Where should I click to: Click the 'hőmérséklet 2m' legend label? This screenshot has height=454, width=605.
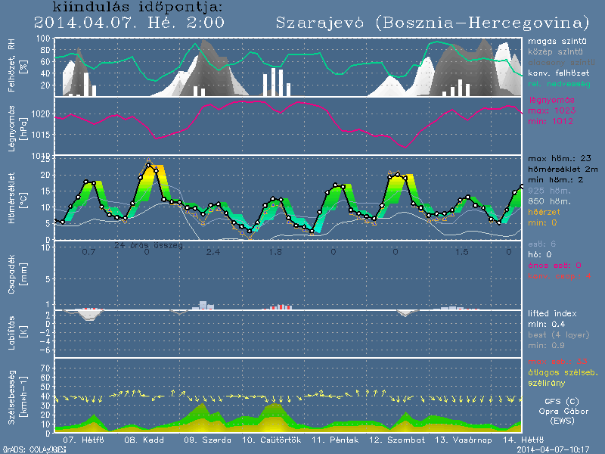point(560,170)
